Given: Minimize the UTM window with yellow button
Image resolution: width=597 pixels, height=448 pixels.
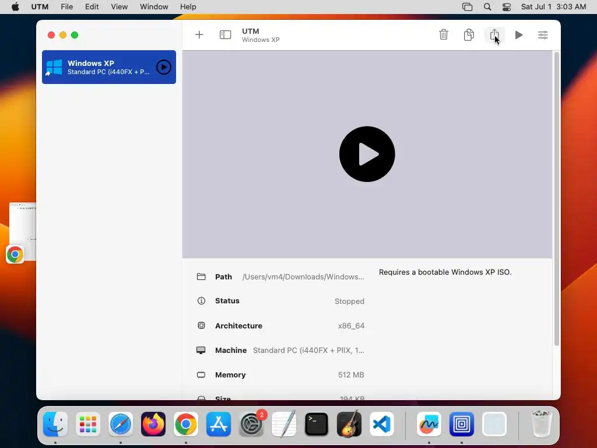Looking at the screenshot, I should 63,35.
